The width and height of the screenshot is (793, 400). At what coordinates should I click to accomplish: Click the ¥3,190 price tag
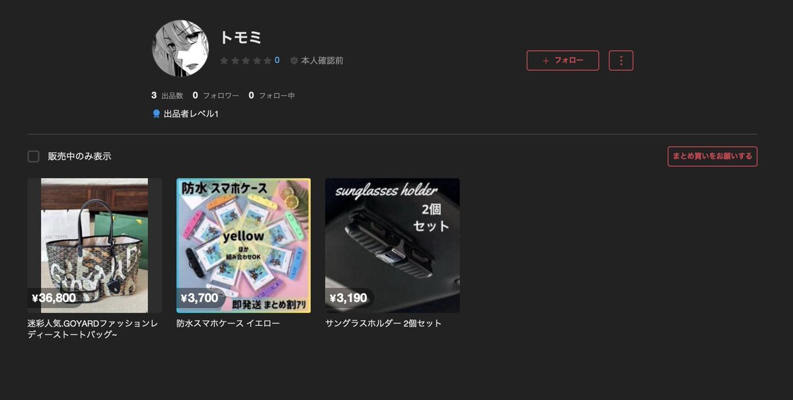coord(348,298)
